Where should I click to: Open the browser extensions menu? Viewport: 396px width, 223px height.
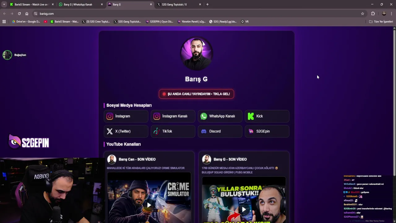pyautogui.click(x=373, y=14)
